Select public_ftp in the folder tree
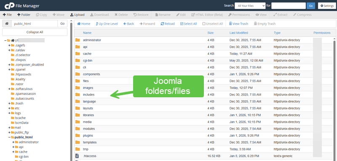 point(22,132)
